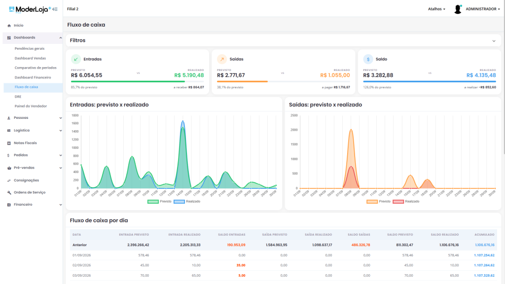Click the 03/09/2026 date cell
Viewport: 505px width, 284px height.
81,276
